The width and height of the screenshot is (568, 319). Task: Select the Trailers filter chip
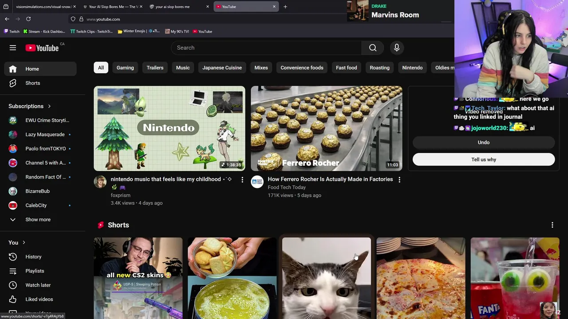click(155, 68)
